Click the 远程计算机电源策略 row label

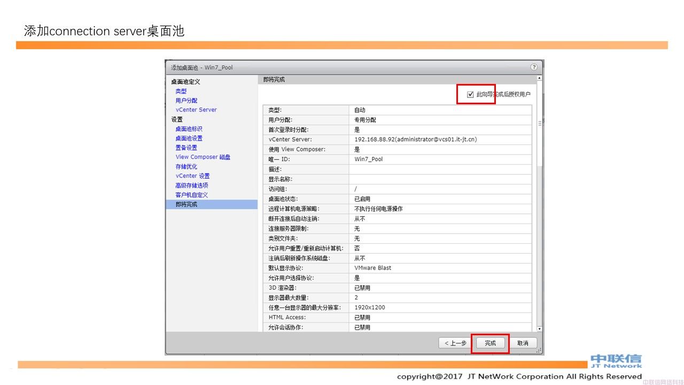click(x=294, y=209)
